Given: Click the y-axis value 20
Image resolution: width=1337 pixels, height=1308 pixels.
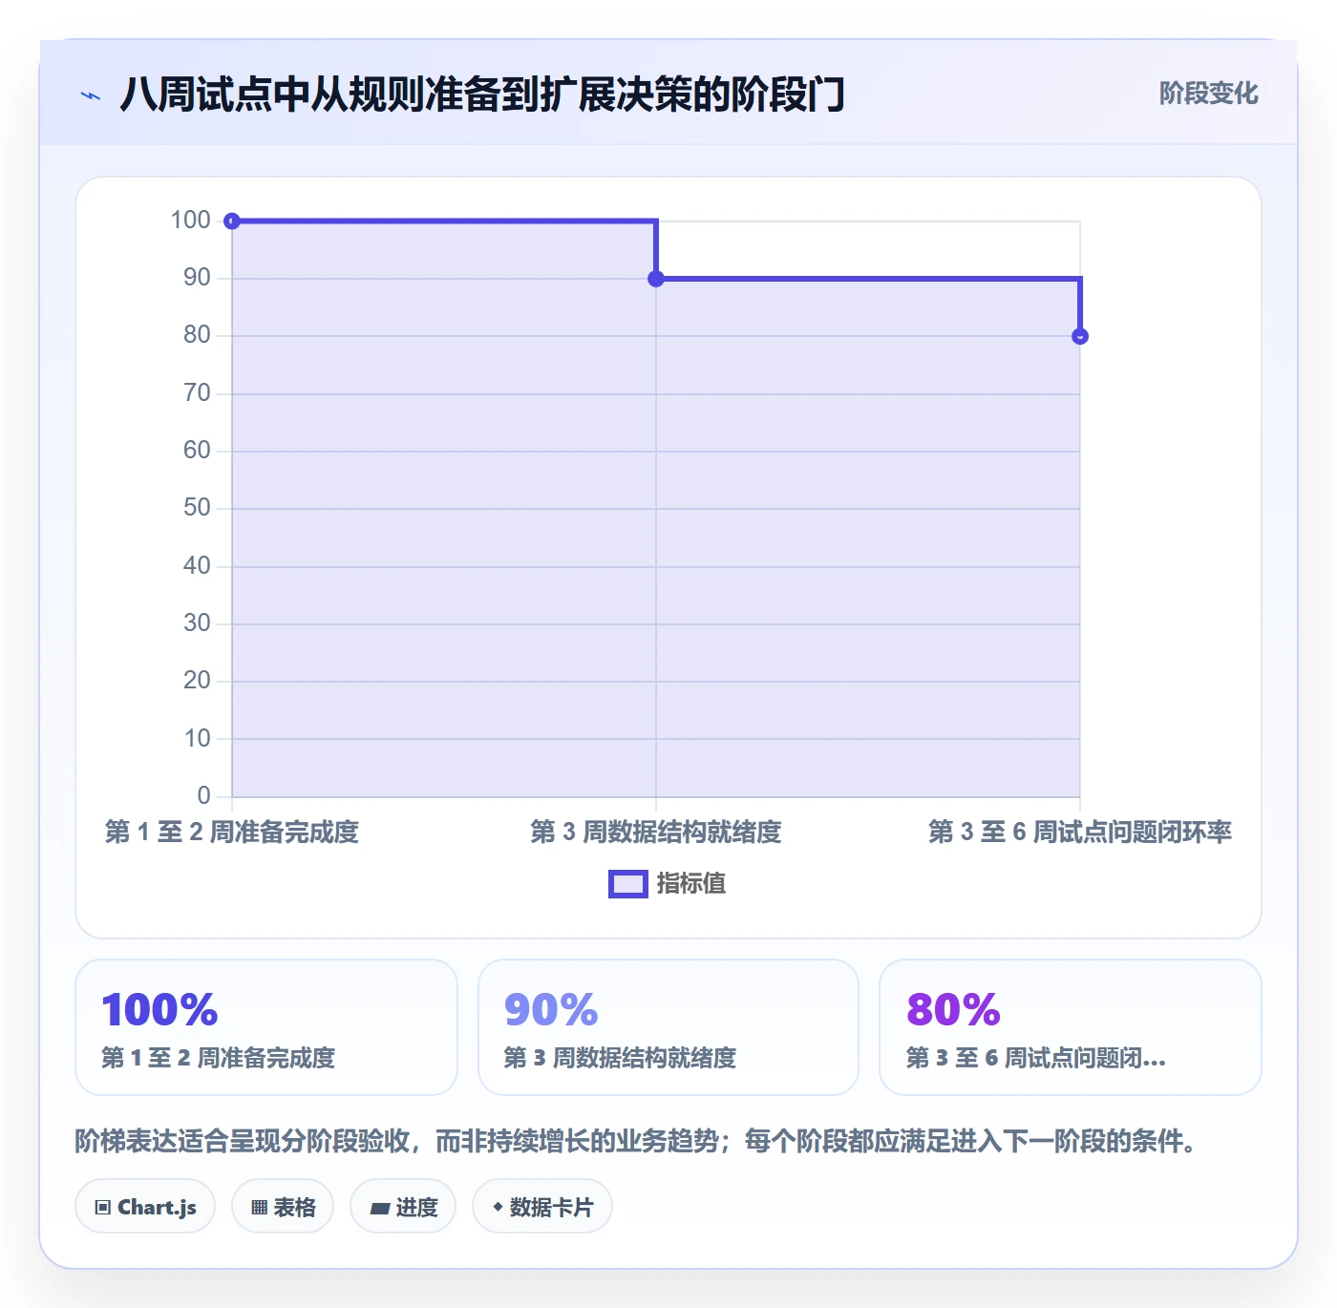Looking at the screenshot, I should (x=197, y=681).
